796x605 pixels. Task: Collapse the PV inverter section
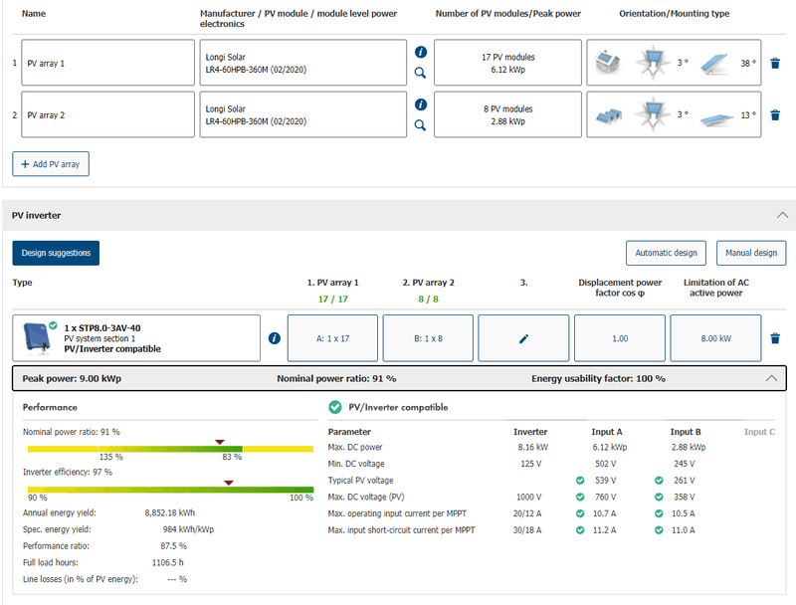coord(781,215)
